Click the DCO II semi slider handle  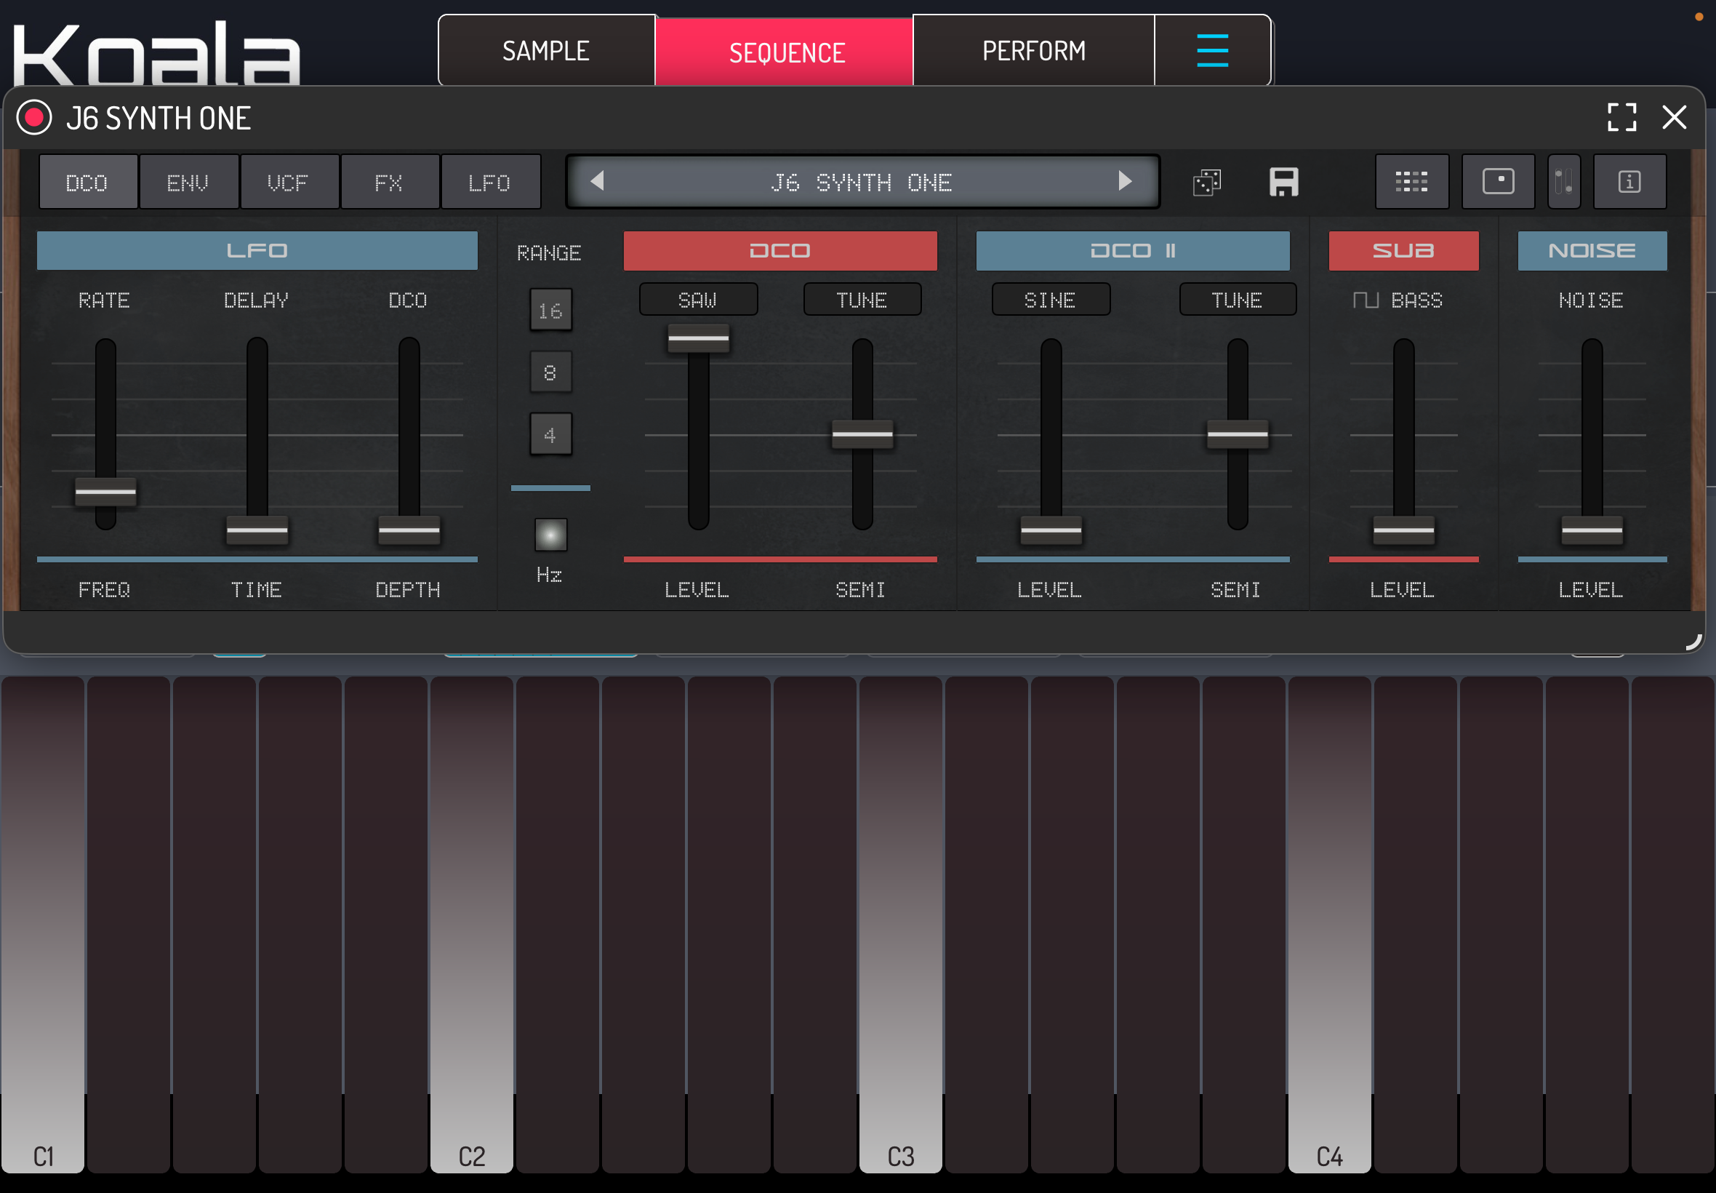coord(1237,434)
